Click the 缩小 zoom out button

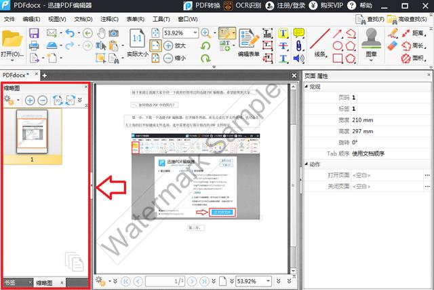(175, 58)
